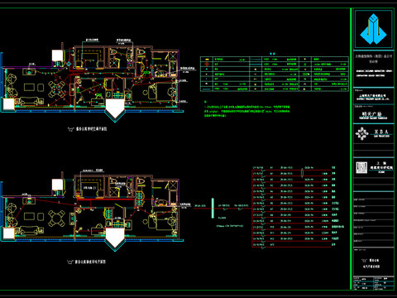
Task: Select the white square shaft atop upper plan
Action: 57,55
